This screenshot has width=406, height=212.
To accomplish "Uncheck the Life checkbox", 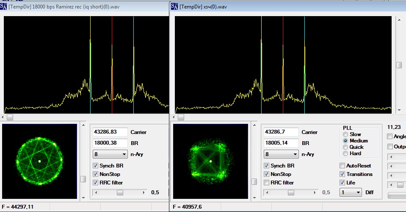I will pos(342,182).
